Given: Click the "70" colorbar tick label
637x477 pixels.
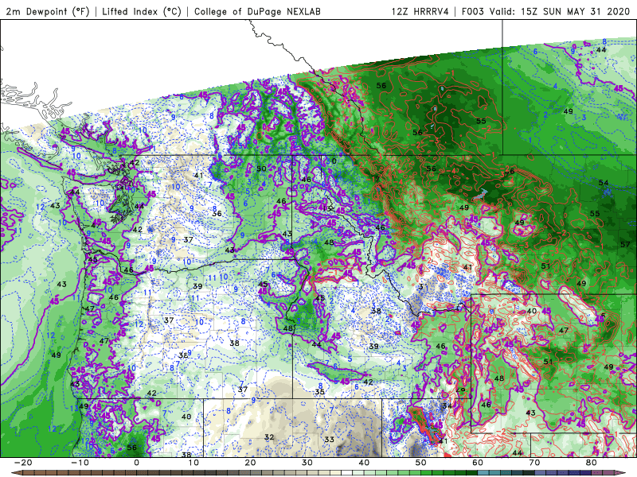Looking at the screenshot, I should 534,463.
